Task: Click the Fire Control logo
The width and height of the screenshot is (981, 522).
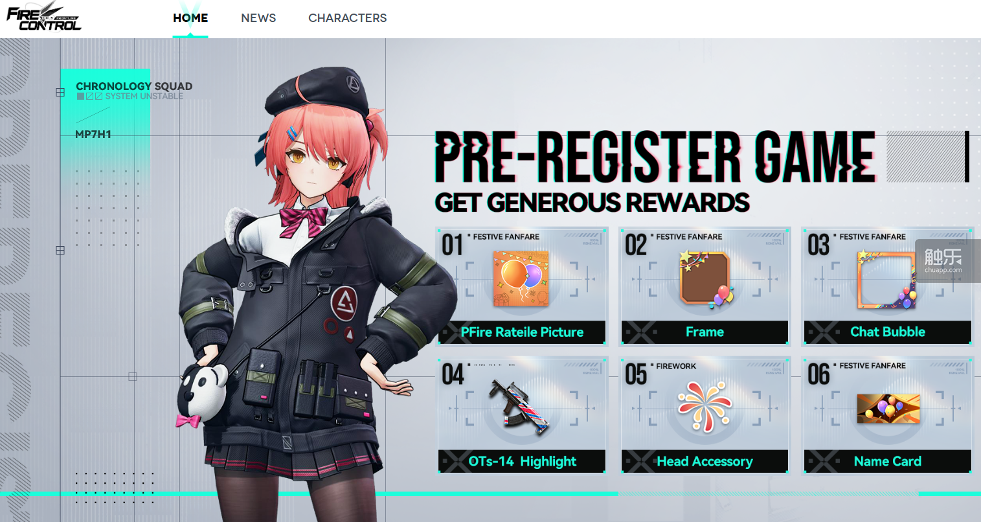Action: pyautogui.click(x=44, y=17)
